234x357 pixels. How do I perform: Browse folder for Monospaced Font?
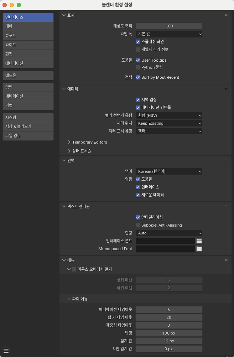pos(199,249)
